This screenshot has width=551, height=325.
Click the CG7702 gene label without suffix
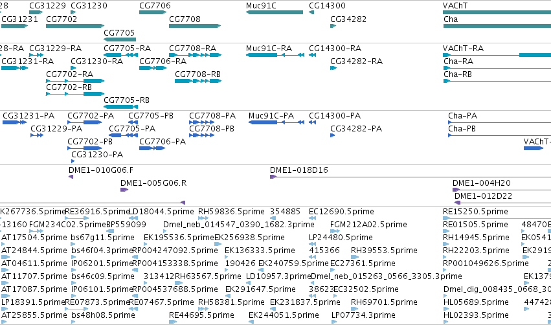[62, 19]
